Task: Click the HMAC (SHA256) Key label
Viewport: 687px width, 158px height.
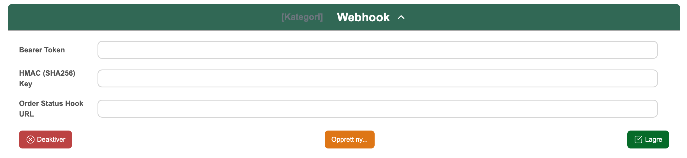Action: point(47,78)
